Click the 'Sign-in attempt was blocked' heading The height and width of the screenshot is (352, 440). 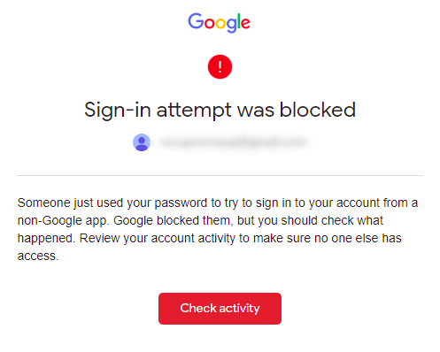(x=220, y=111)
